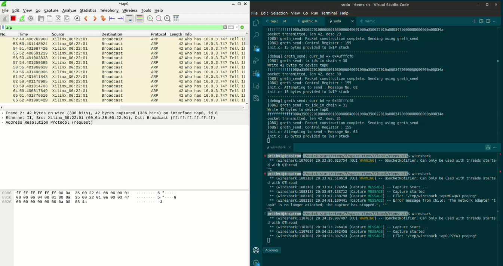This screenshot has height=266, width=503.
Task: Start a capture with the Wireshark shark-fin icon
Action: (4, 18)
